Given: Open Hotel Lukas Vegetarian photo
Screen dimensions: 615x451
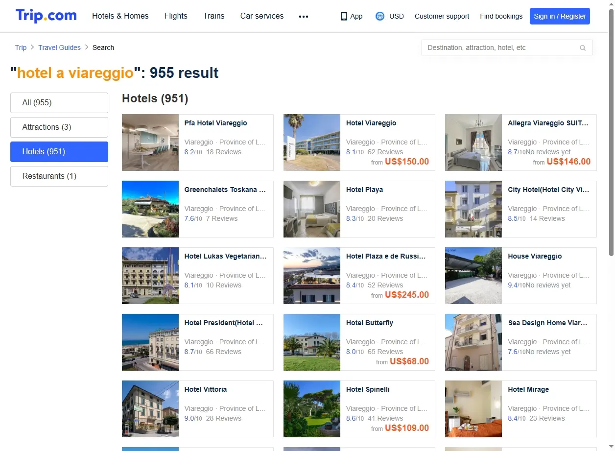Looking at the screenshot, I should point(150,276).
